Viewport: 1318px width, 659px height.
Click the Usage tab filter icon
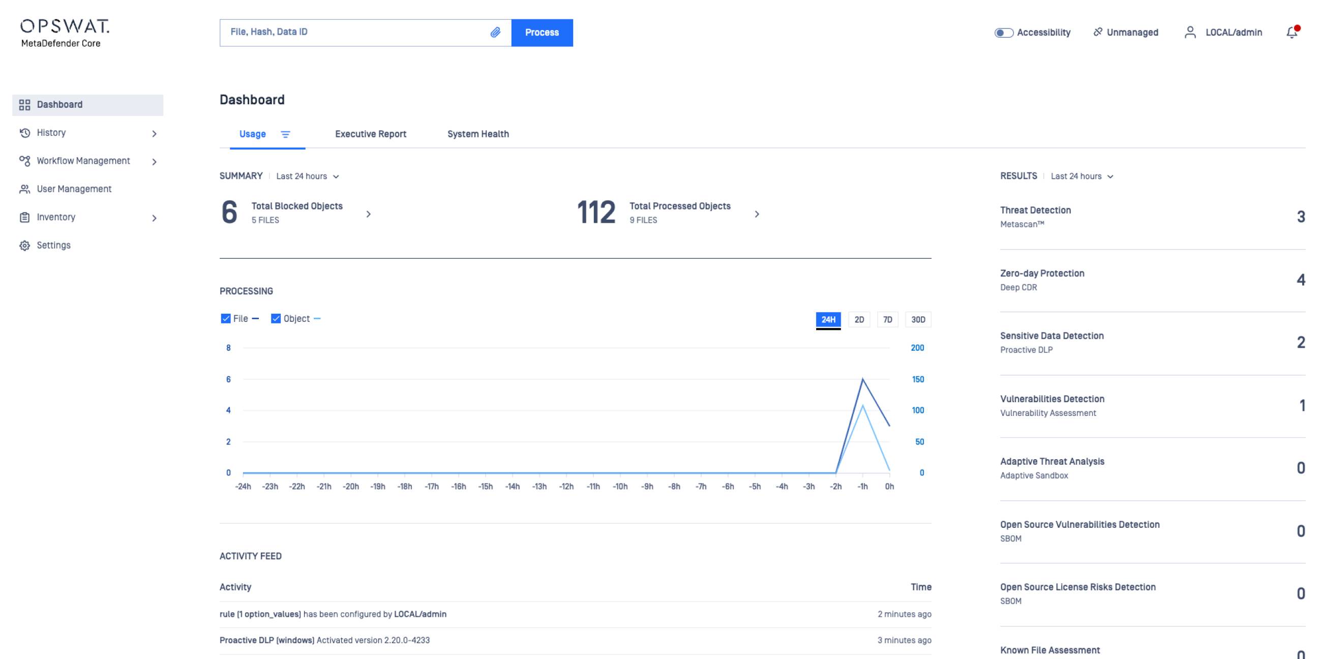tap(285, 134)
